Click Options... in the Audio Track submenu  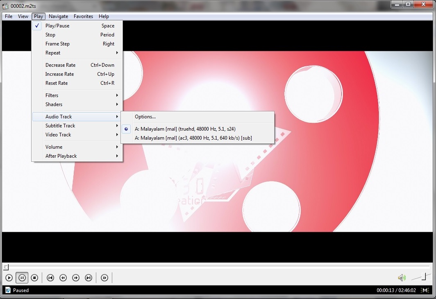click(145, 117)
